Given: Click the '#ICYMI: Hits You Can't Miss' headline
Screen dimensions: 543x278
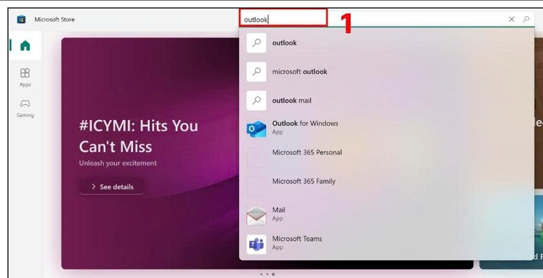Looking at the screenshot, I should click(x=138, y=136).
